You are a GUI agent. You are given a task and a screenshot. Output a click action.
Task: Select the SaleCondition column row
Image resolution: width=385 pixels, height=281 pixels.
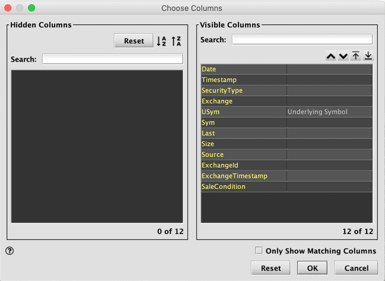243,187
